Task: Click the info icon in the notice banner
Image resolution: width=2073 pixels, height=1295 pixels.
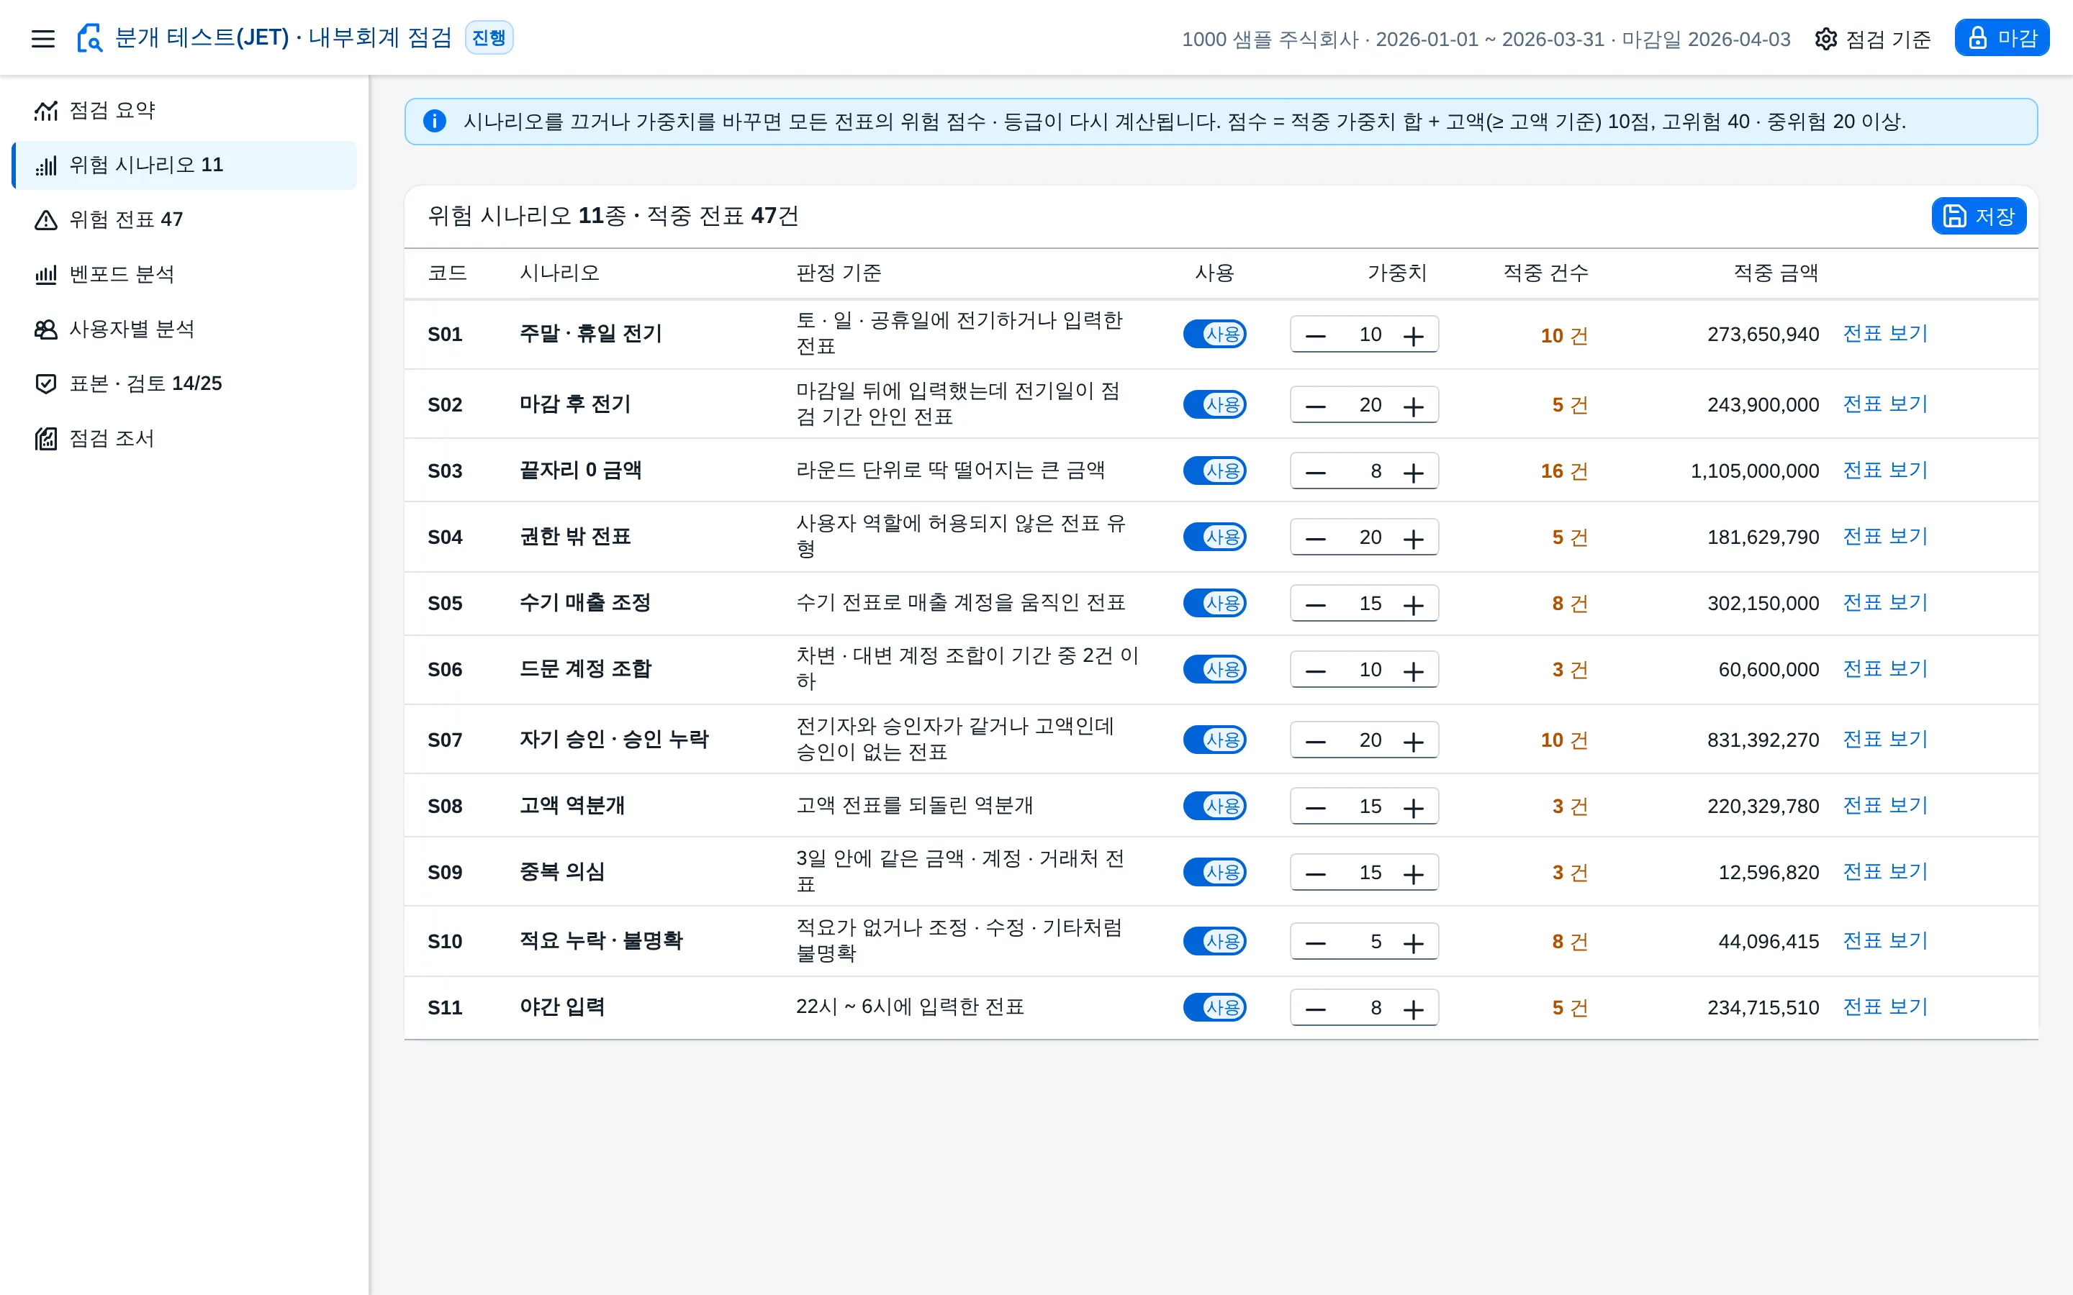Action: pyautogui.click(x=434, y=122)
